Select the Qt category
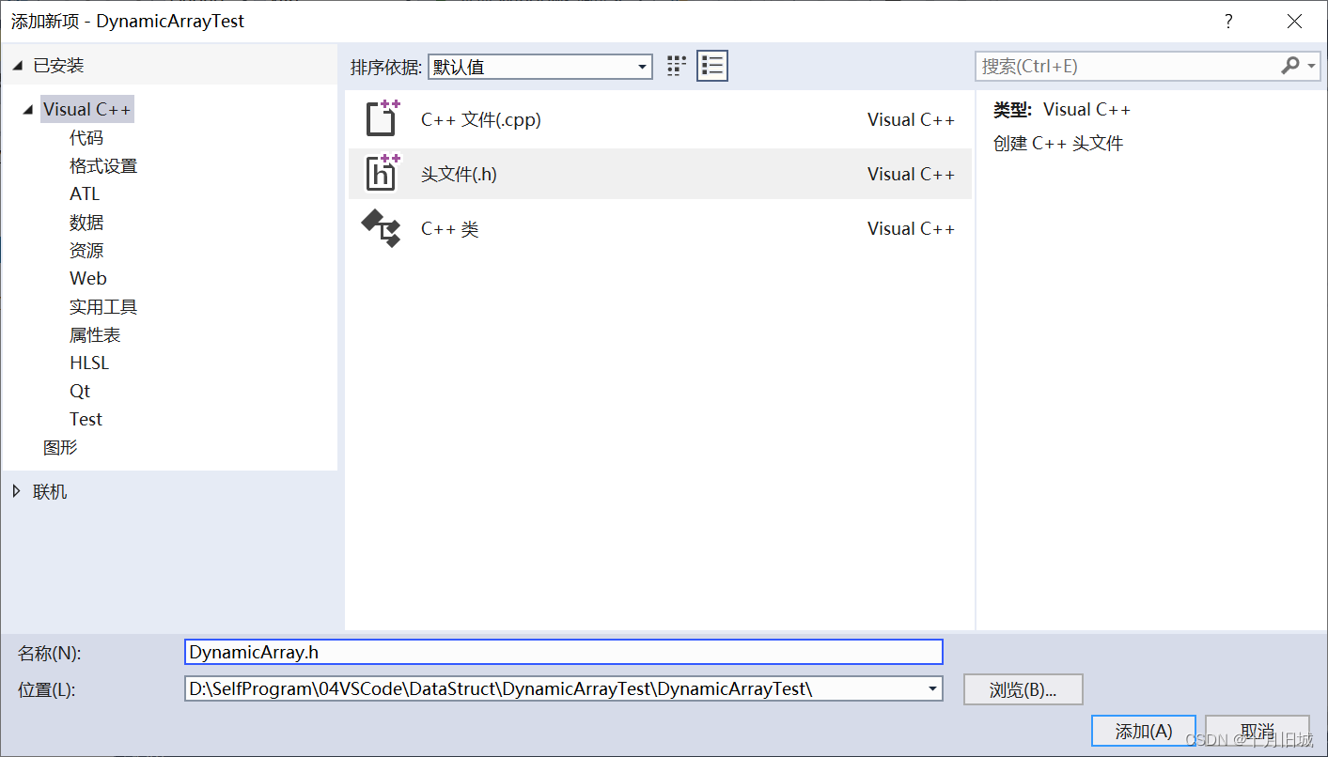This screenshot has width=1328, height=757. [x=80, y=392]
